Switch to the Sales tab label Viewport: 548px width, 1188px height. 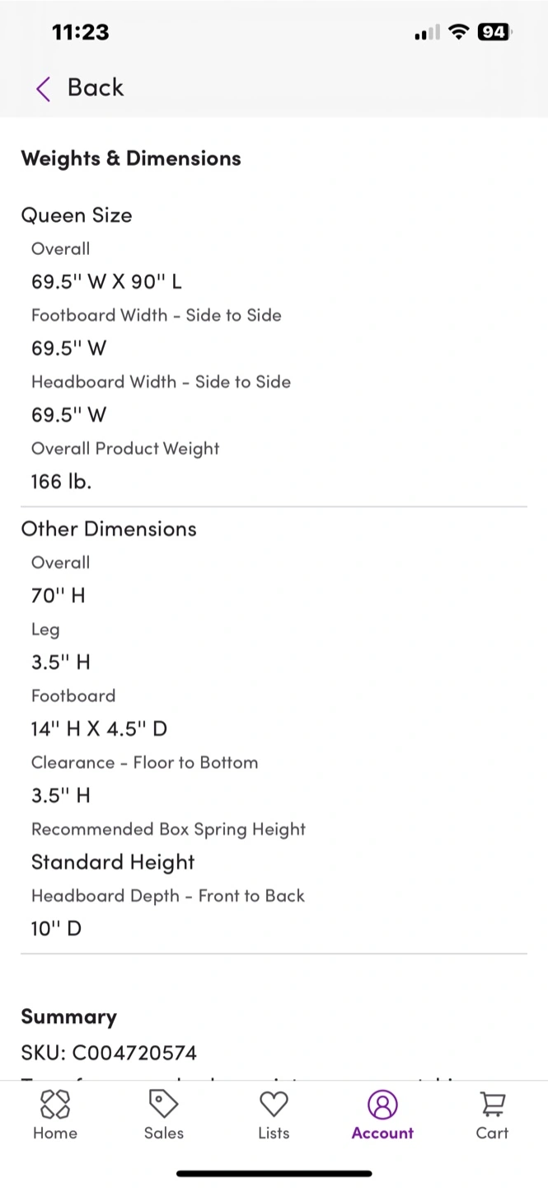[x=164, y=1133]
